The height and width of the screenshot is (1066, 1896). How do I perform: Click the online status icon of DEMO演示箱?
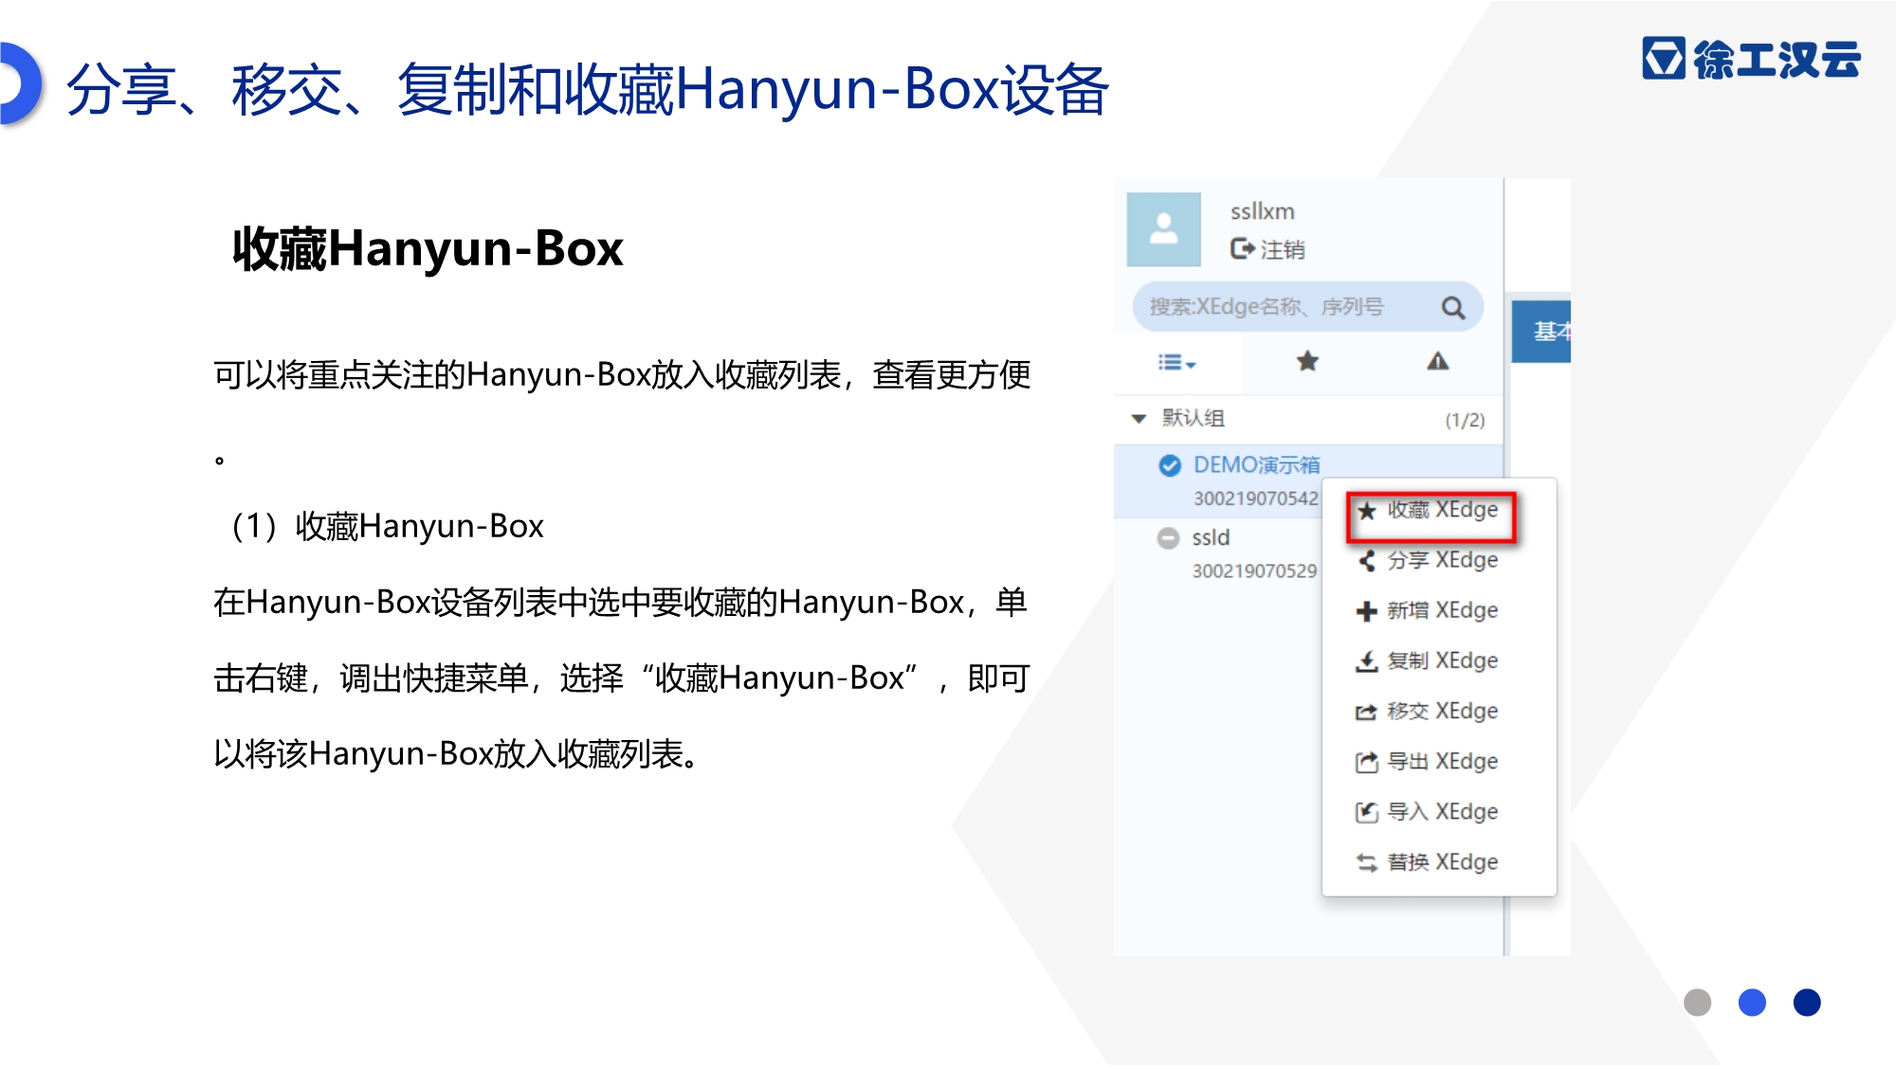[1170, 465]
